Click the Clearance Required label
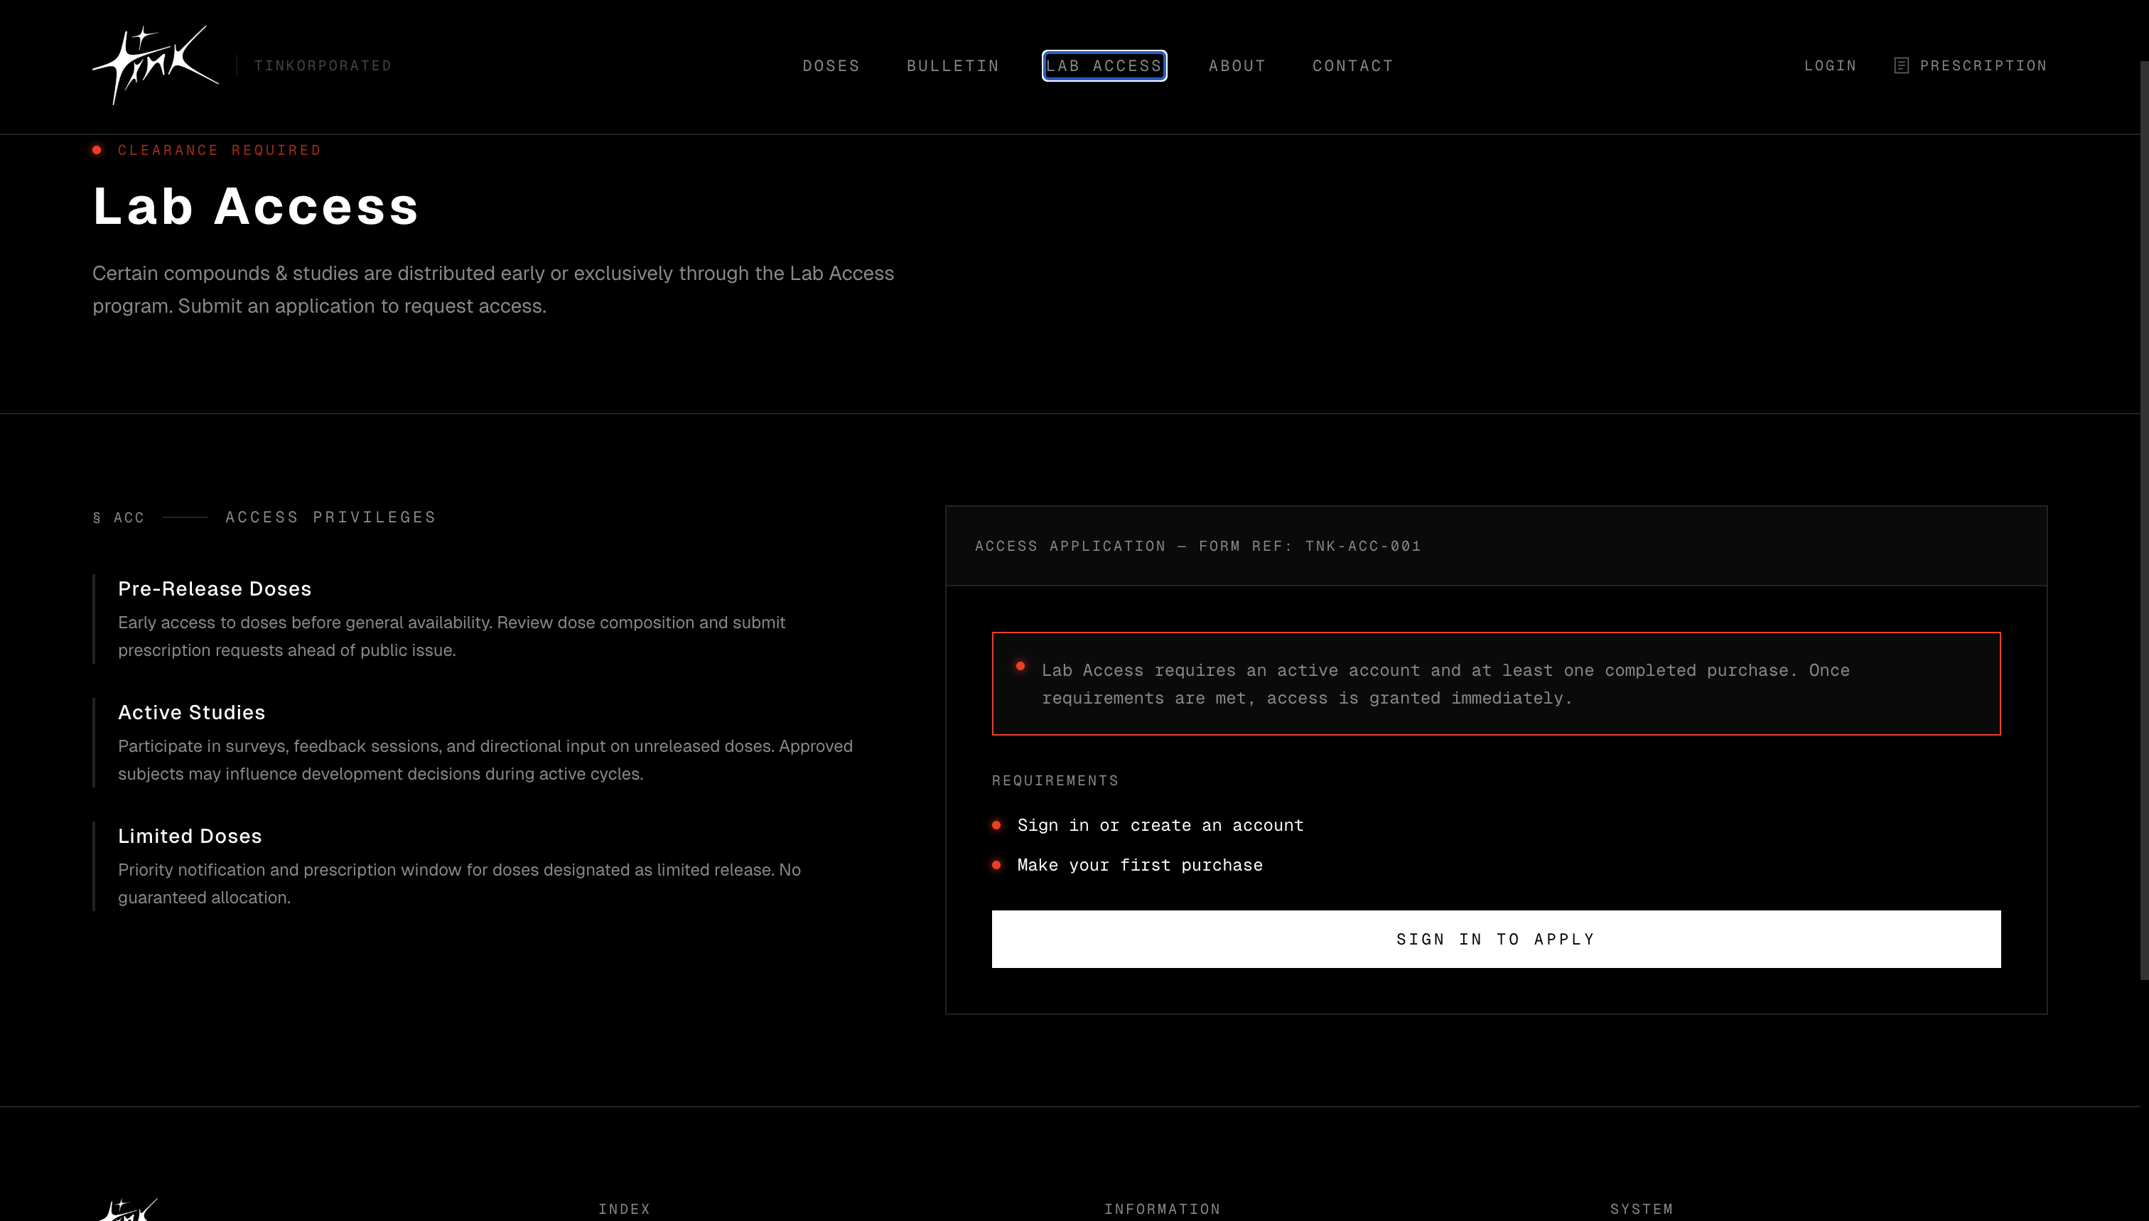This screenshot has width=2149, height=1221. click(219, 150)
